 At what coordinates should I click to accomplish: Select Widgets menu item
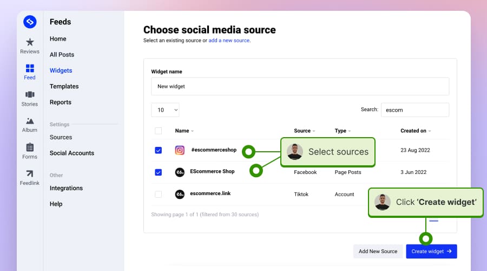61,70
